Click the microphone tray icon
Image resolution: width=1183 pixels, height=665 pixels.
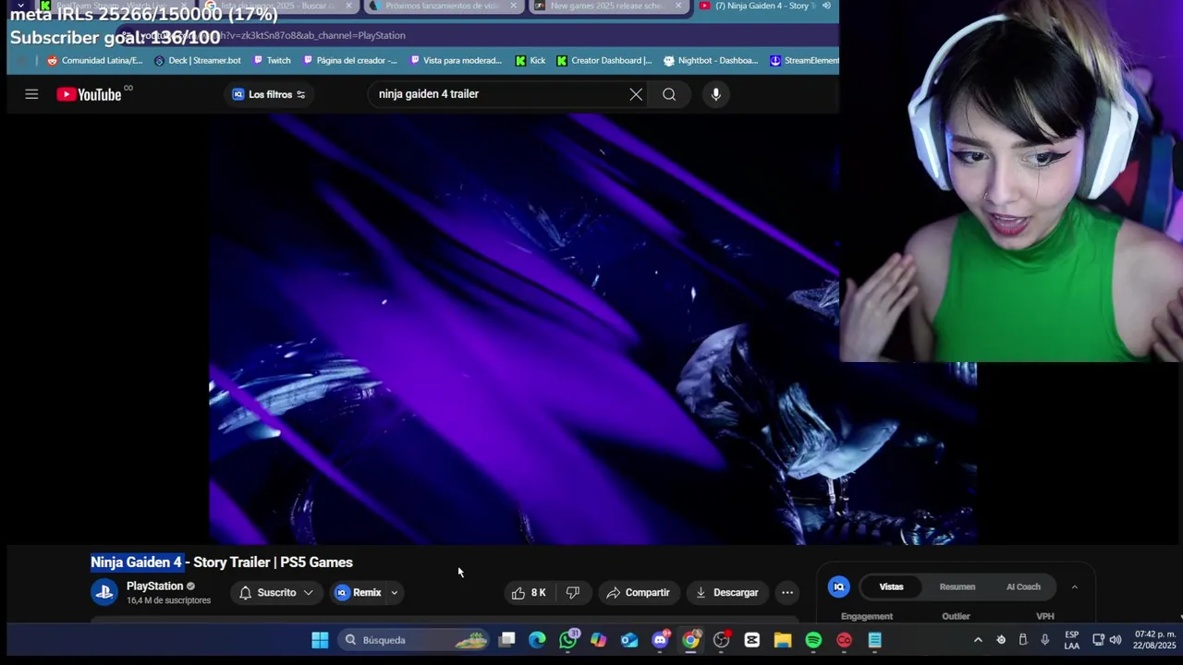point(1044,640)
